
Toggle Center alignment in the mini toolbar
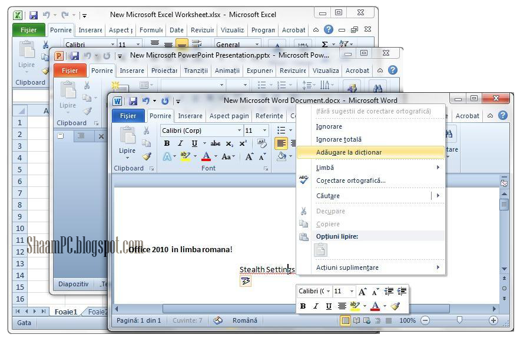click(342, 306)
